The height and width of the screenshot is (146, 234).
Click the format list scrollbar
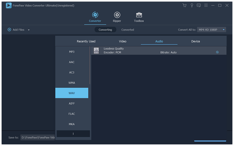90,65
